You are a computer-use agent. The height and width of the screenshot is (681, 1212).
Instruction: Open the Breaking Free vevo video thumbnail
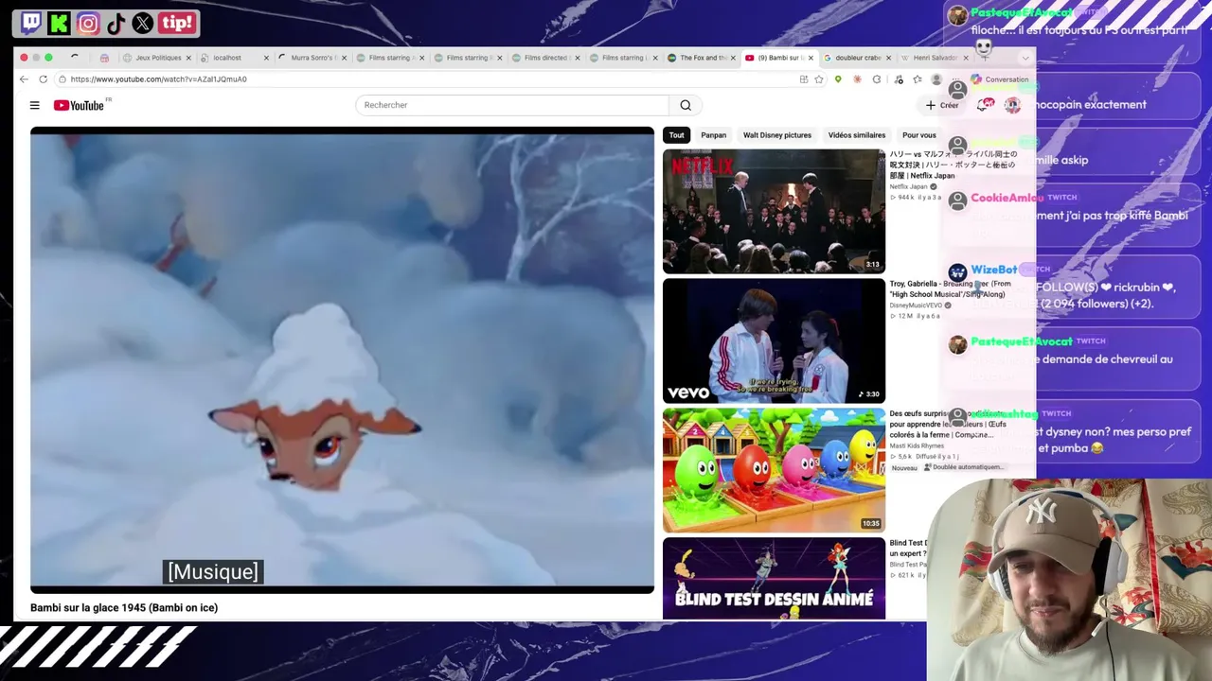(x=774, y=340)
